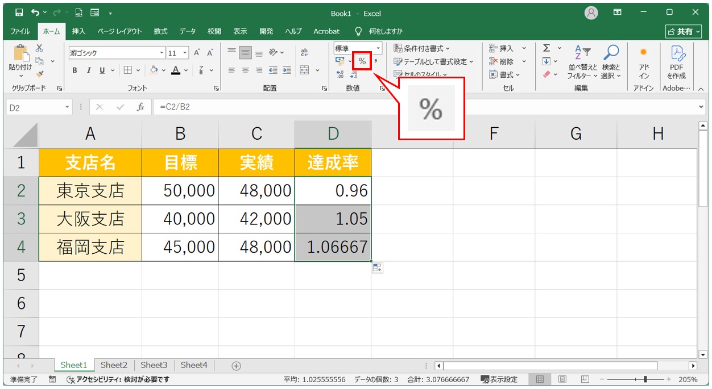The image size is (712, 389).
Task: Switch to the Sheet2 tab
Action: click(114, 365)
